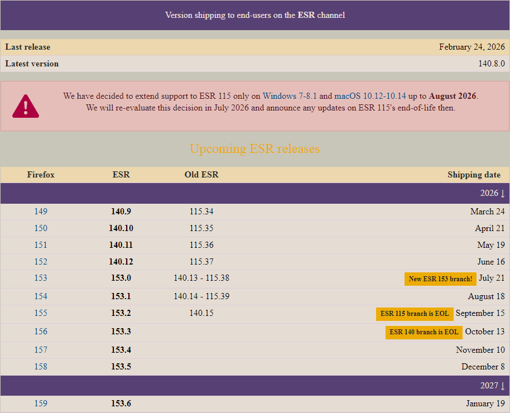Screen dimensions: 510x413
Task: Click the 'ESR' column header
Action: point(121,175)
